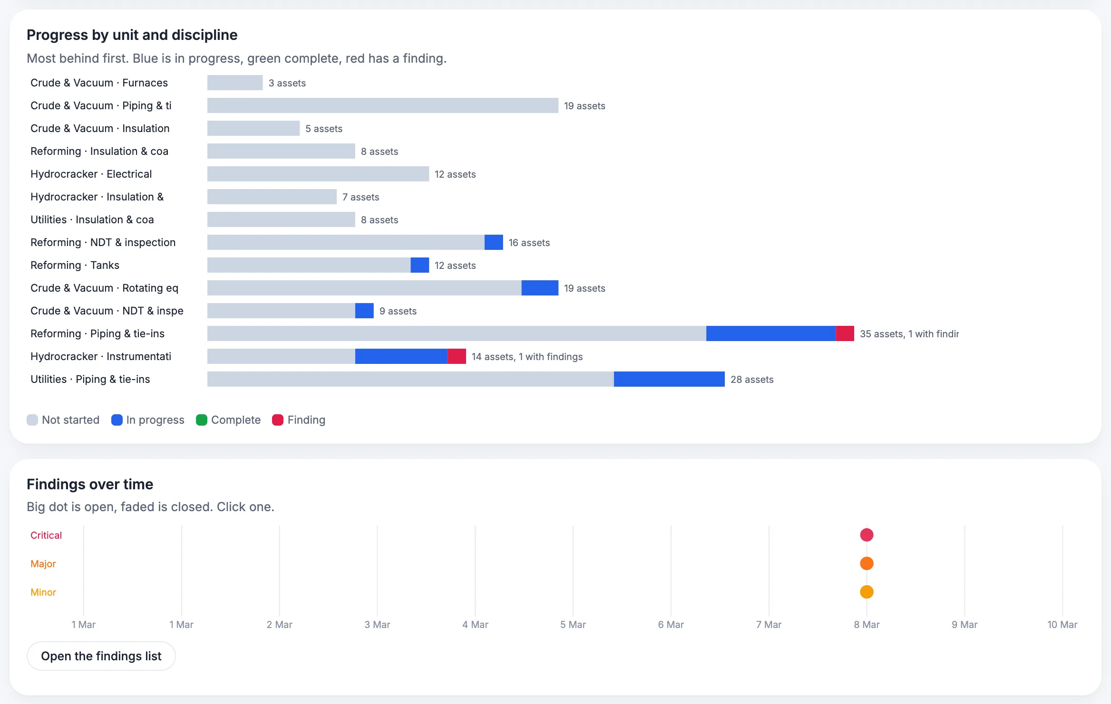Image resolution: width=1111 pixels, height=704 pixels.
Task: Click the 'Crude & Vacuum · Furnaces' label
Action: 99,83
